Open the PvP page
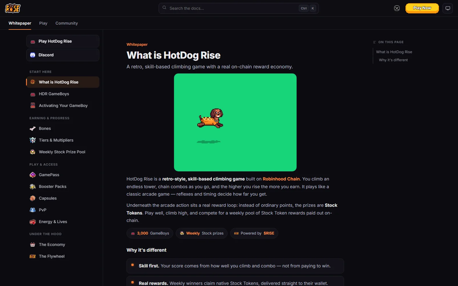Screen dimensions: 458x286 [x=63, y=210]
